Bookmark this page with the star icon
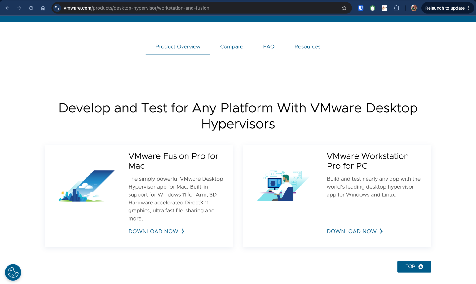This screenshot has height=284, width=476. tap(344, 8)
